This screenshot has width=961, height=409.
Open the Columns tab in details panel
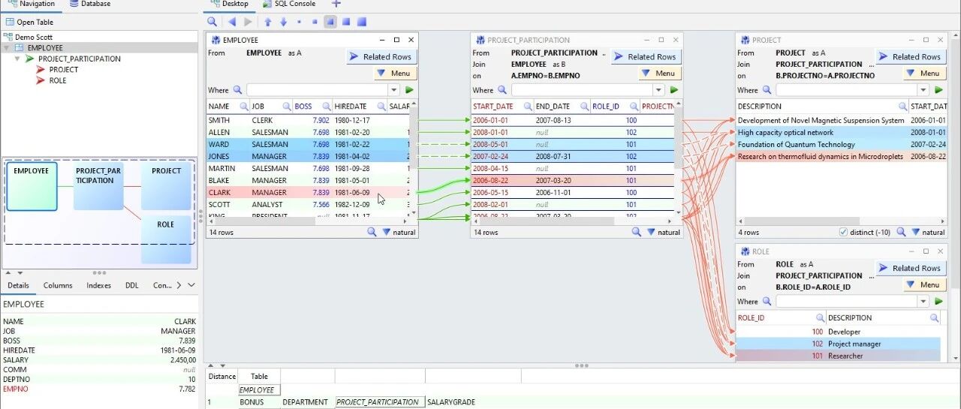click(58, 285)
